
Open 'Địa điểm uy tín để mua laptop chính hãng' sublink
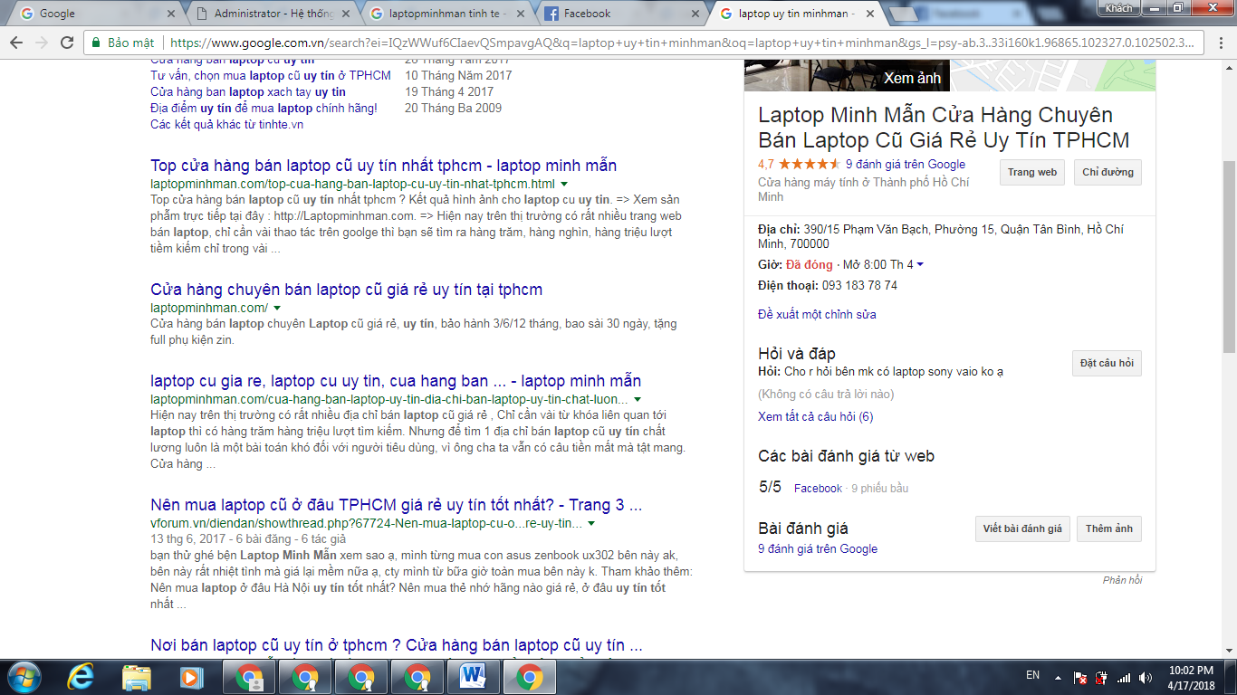pyautogui.click(x=264, y=108)
